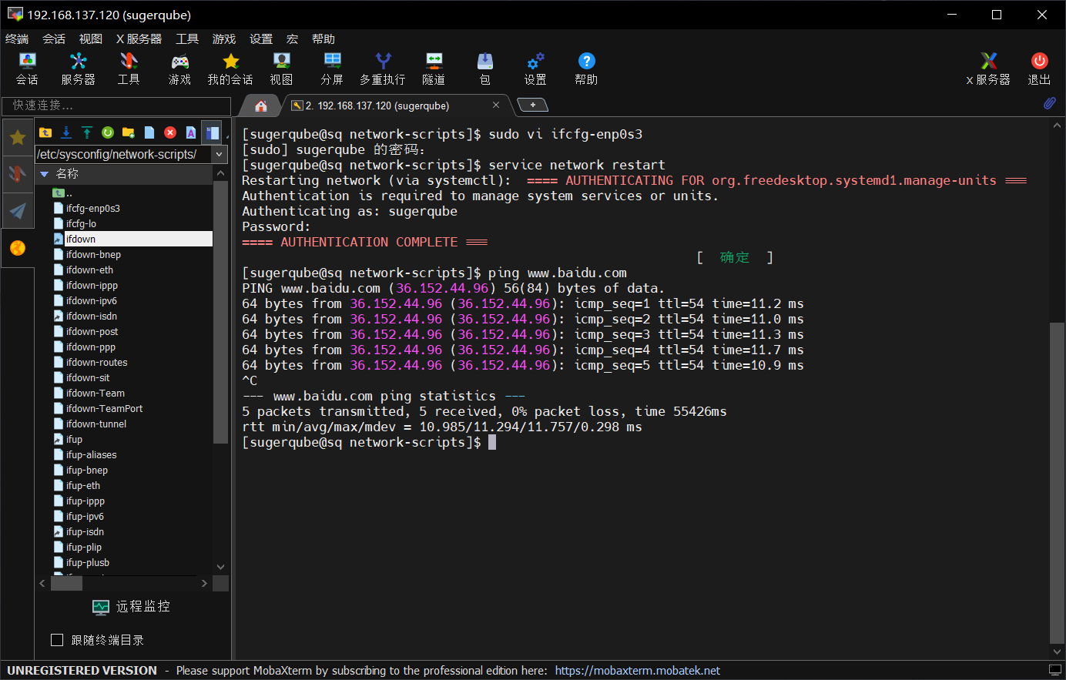Screen dimensions: 1066x680
Task: Open the 工具 (Tools) toolbar icon
Action: click(x=129, y=69)
